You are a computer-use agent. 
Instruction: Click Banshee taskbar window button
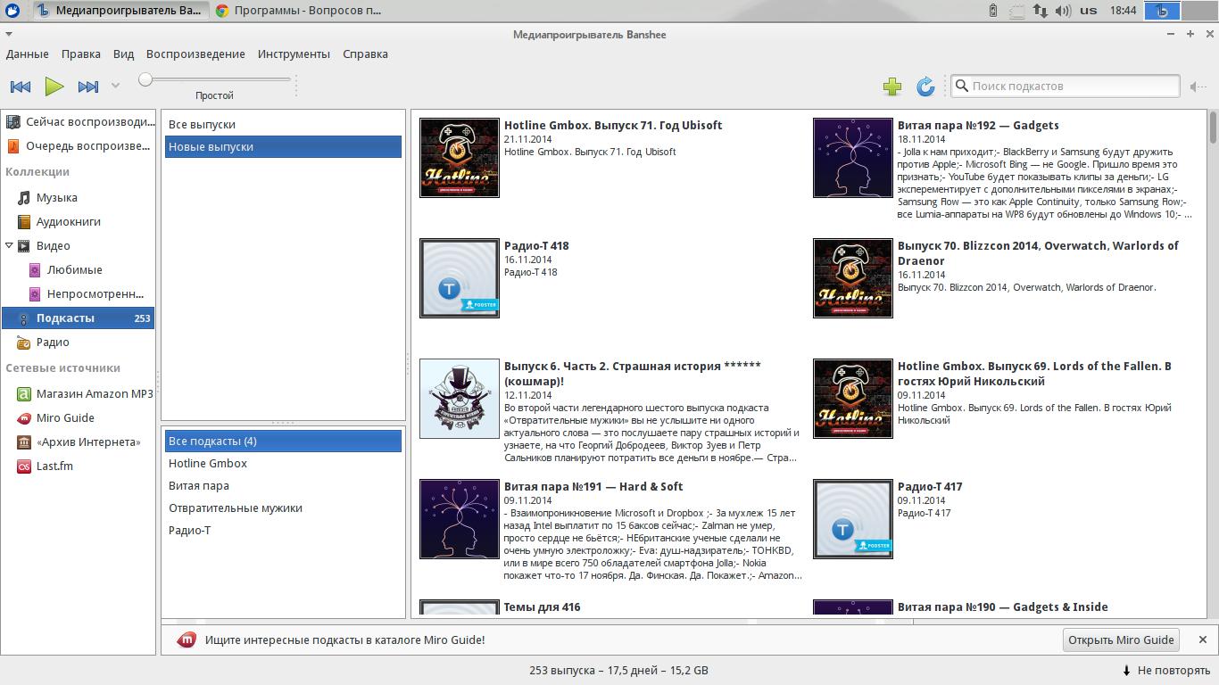pos(121,11)
